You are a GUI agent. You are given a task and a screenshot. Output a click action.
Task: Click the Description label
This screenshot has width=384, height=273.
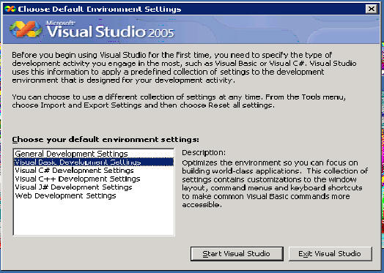204,153
